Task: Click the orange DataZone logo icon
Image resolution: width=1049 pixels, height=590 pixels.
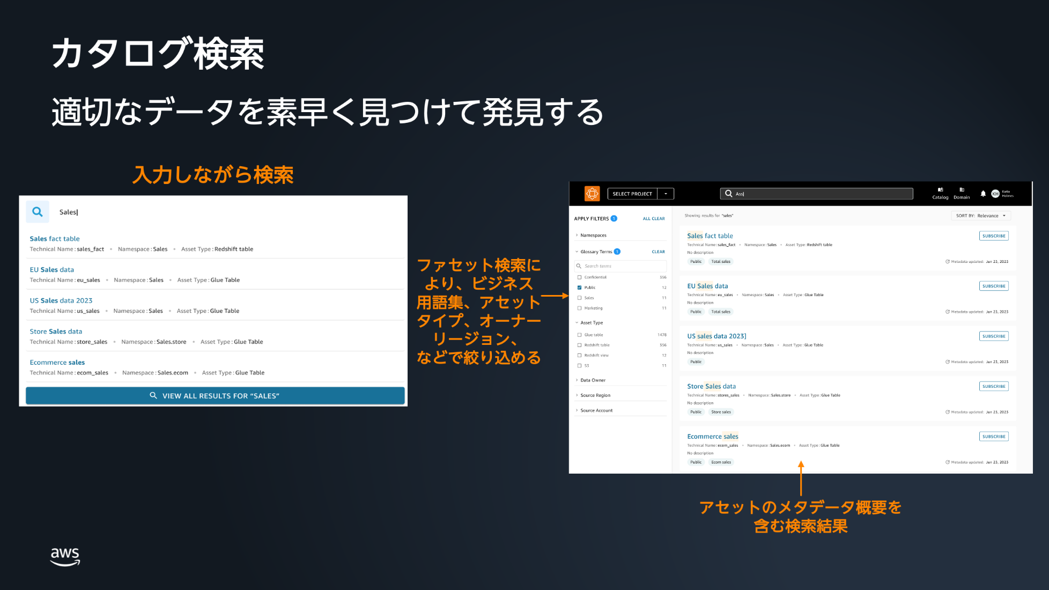Action: (x=592, y=194)
